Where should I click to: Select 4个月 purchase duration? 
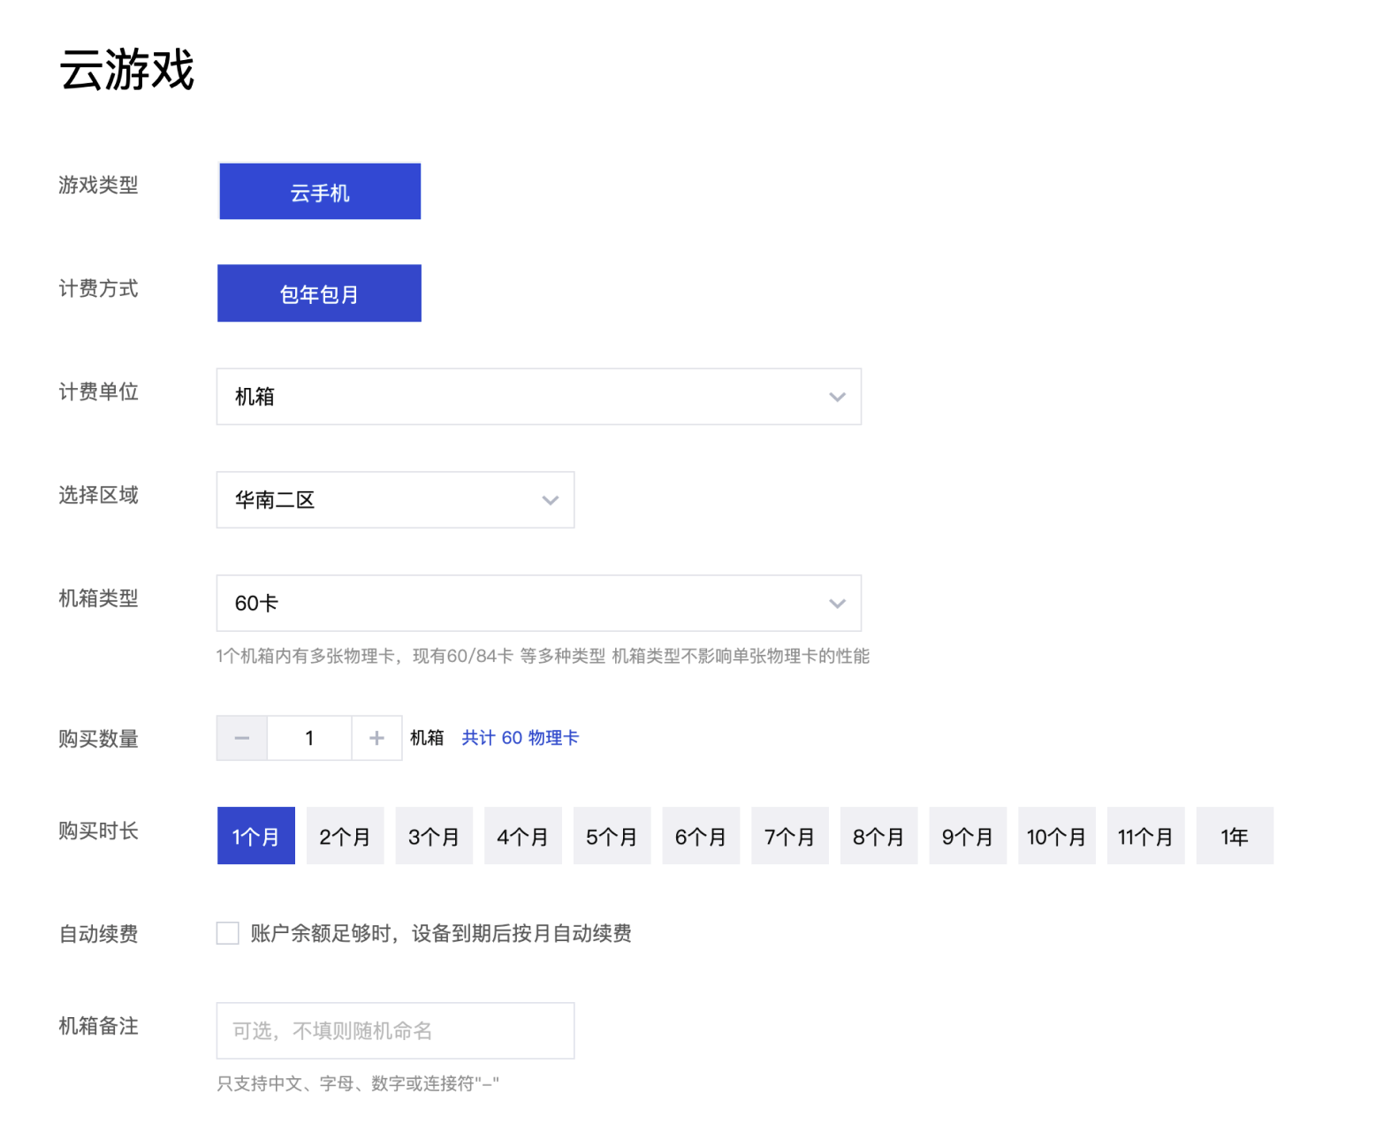tap(523, 836)
